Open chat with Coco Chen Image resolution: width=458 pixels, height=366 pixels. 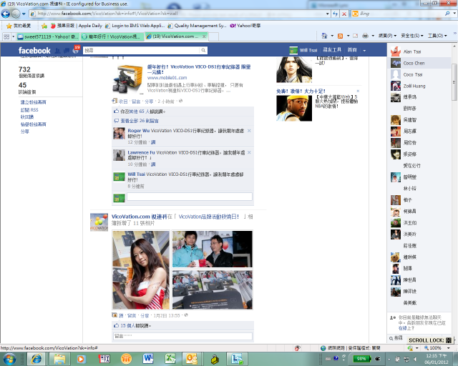[x=419, y=63]
